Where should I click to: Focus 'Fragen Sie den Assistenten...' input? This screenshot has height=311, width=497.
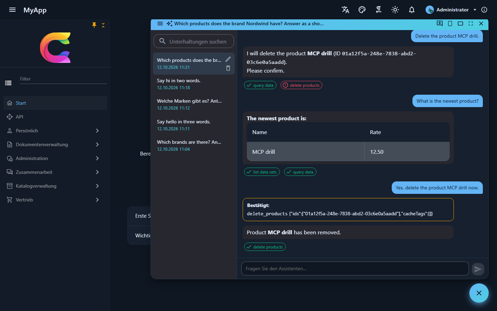(355, 268)
